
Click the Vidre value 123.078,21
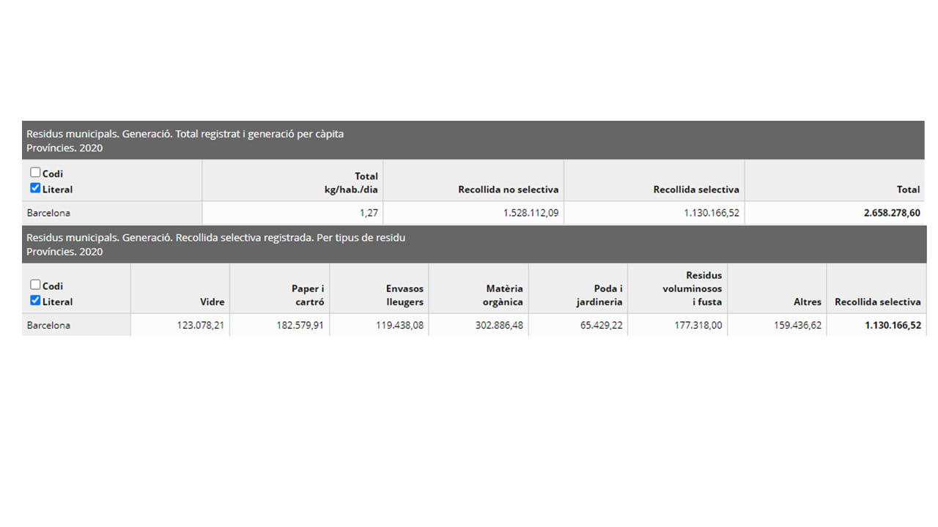point(201,325)
